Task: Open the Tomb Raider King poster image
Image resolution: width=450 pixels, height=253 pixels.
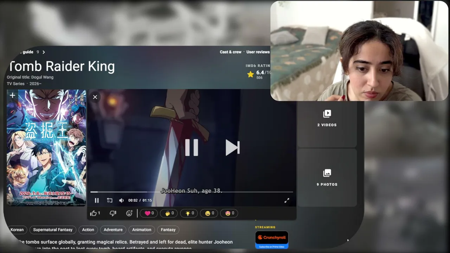Action: [46, 148]
